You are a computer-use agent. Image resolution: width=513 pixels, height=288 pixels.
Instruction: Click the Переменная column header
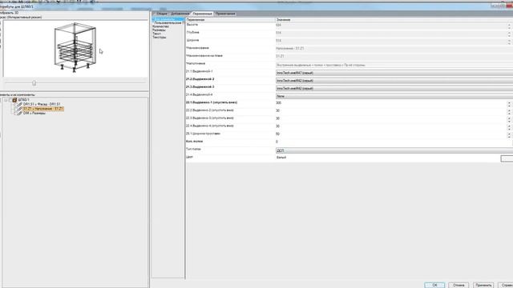click(230, 20)
